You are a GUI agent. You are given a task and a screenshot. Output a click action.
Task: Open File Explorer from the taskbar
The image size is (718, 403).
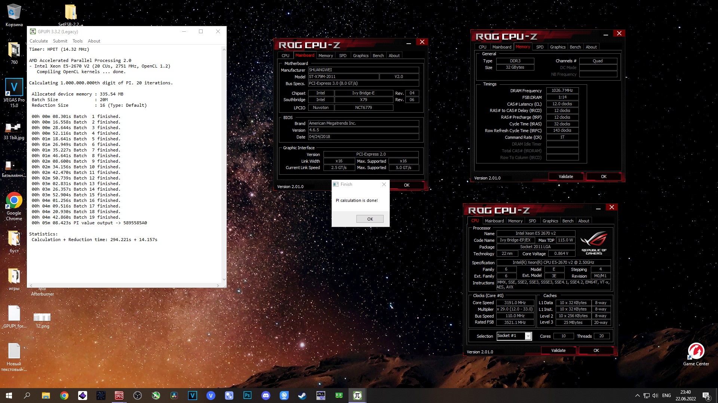pos(46,396)
